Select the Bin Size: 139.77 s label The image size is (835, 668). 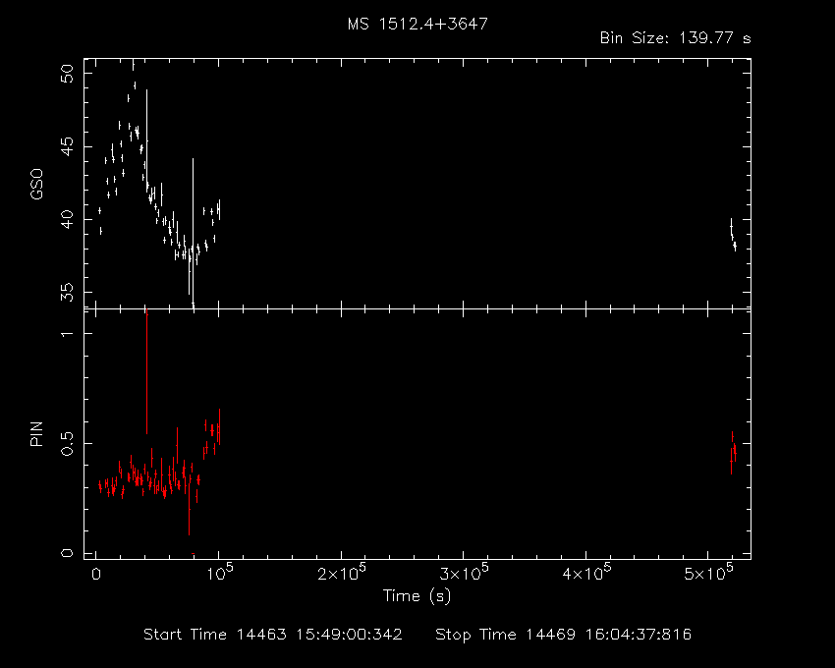tap(675, 38)
